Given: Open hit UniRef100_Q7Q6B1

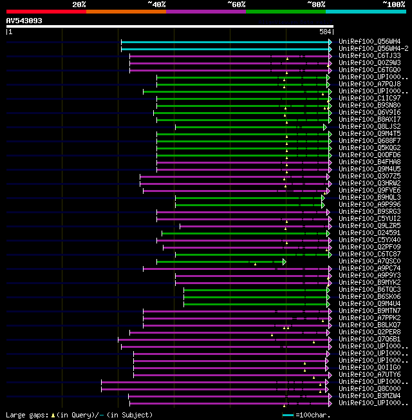Looking at the screenshot, I should pyautogui.click(x=370, y=339).
